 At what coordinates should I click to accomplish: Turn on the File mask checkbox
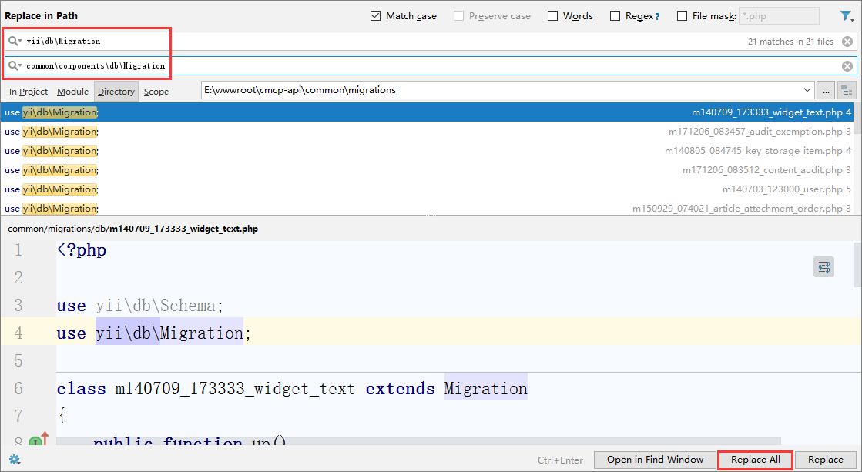click(683, 16)
